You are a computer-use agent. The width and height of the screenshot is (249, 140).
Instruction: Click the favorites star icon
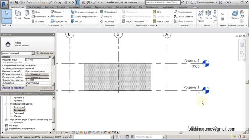tap(192, 3)
